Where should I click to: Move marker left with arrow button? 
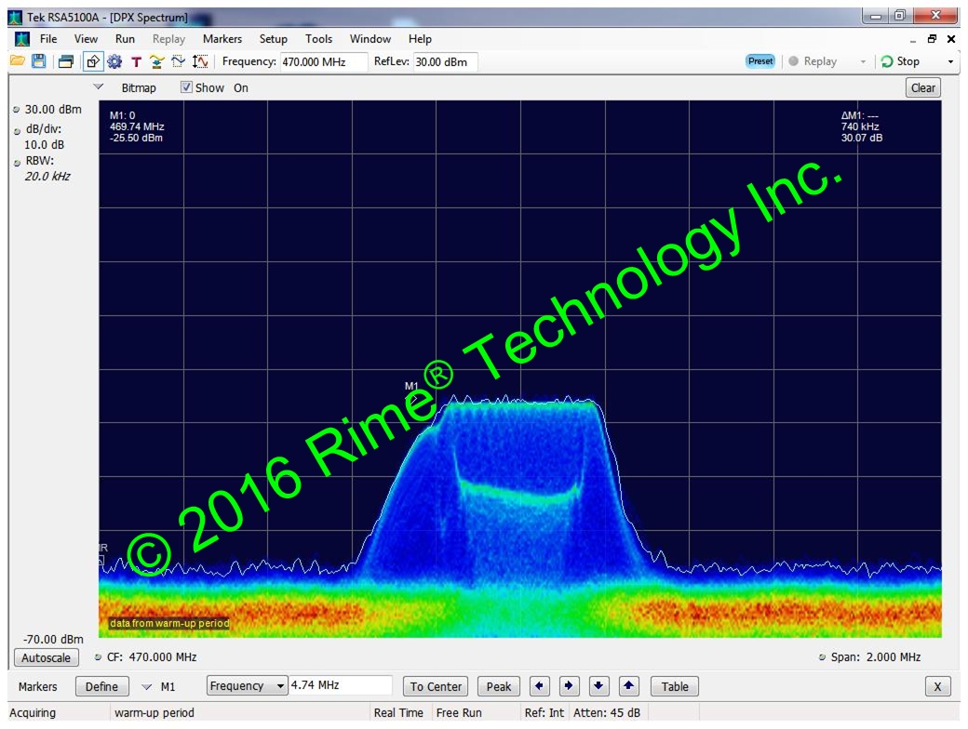click(540, 686)
